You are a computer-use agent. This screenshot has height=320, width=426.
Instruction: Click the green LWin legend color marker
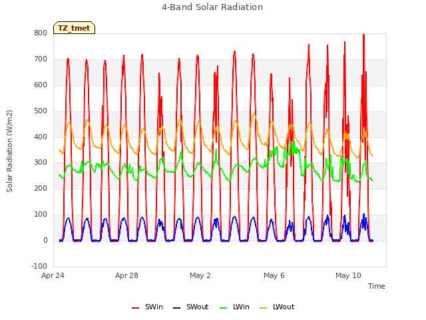pos(223,308)
